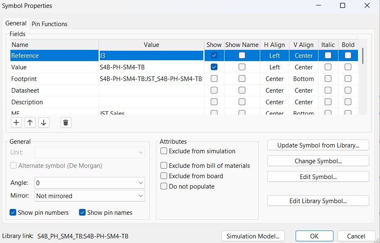
Task: Open the Simulation Model dialog
Action: [x=253, y=236]
